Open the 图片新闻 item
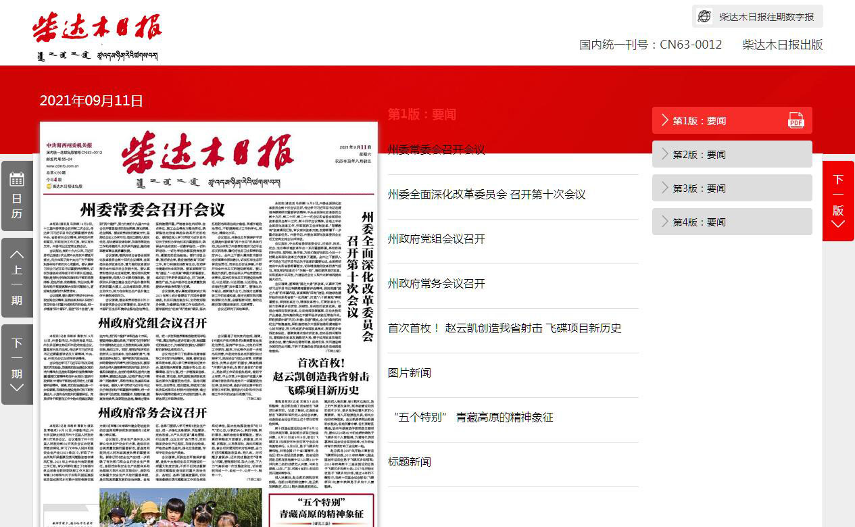The width and height of the screenshot is (855, 527). point(409,373)
